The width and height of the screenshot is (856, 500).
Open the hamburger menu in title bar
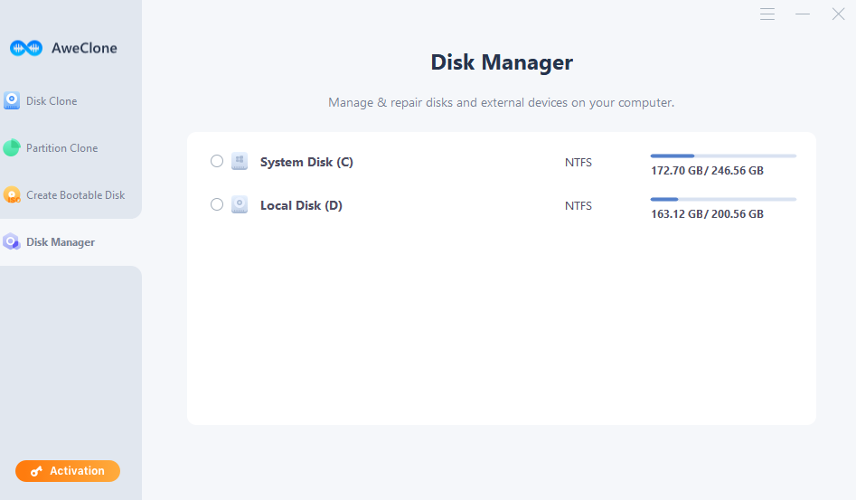click(767, 14)
